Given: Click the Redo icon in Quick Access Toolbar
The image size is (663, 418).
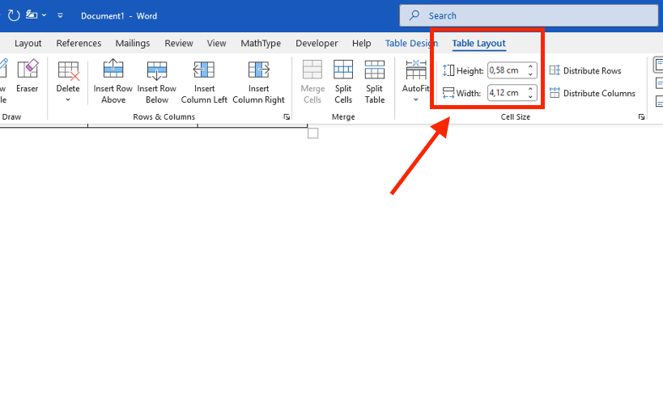Looking at the screenshot, I should (x=14, y=15).
